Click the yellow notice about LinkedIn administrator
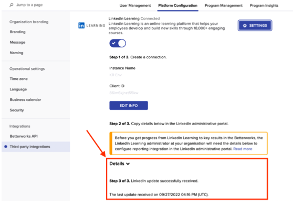 (x=189, y=144)
